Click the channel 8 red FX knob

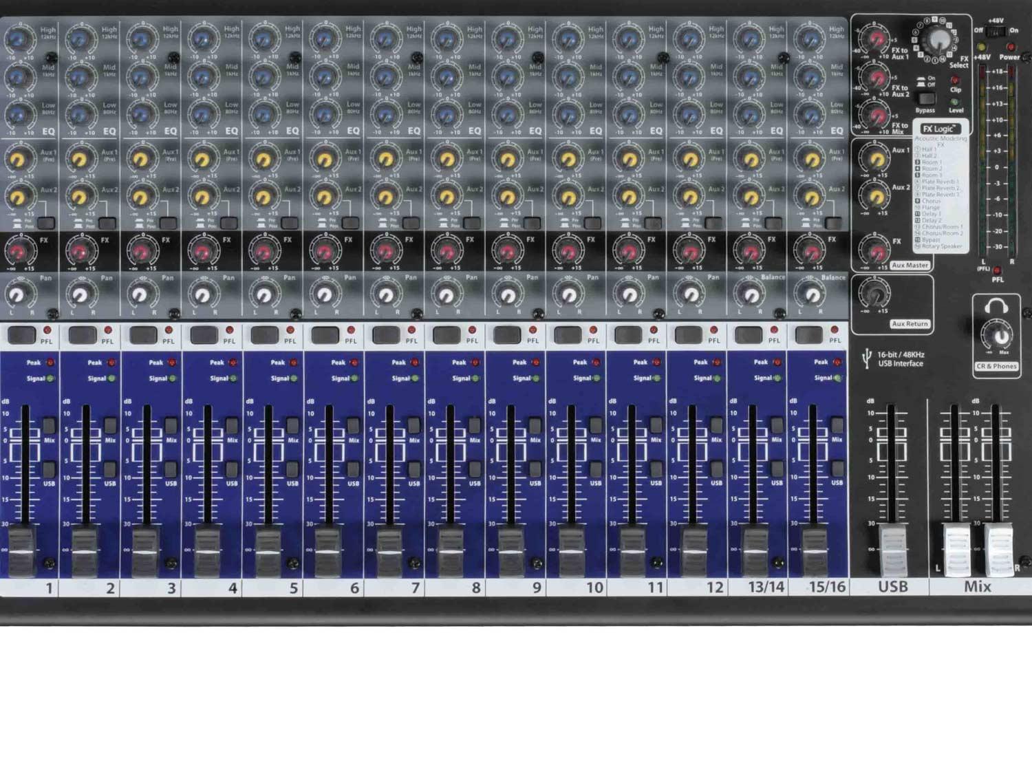445,252
